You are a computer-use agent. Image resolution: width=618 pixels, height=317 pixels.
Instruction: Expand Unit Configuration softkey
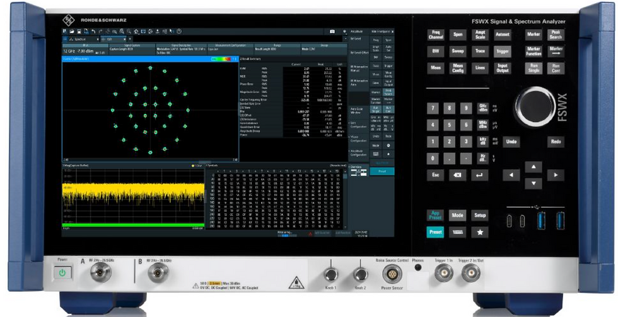tap(359, 126)
